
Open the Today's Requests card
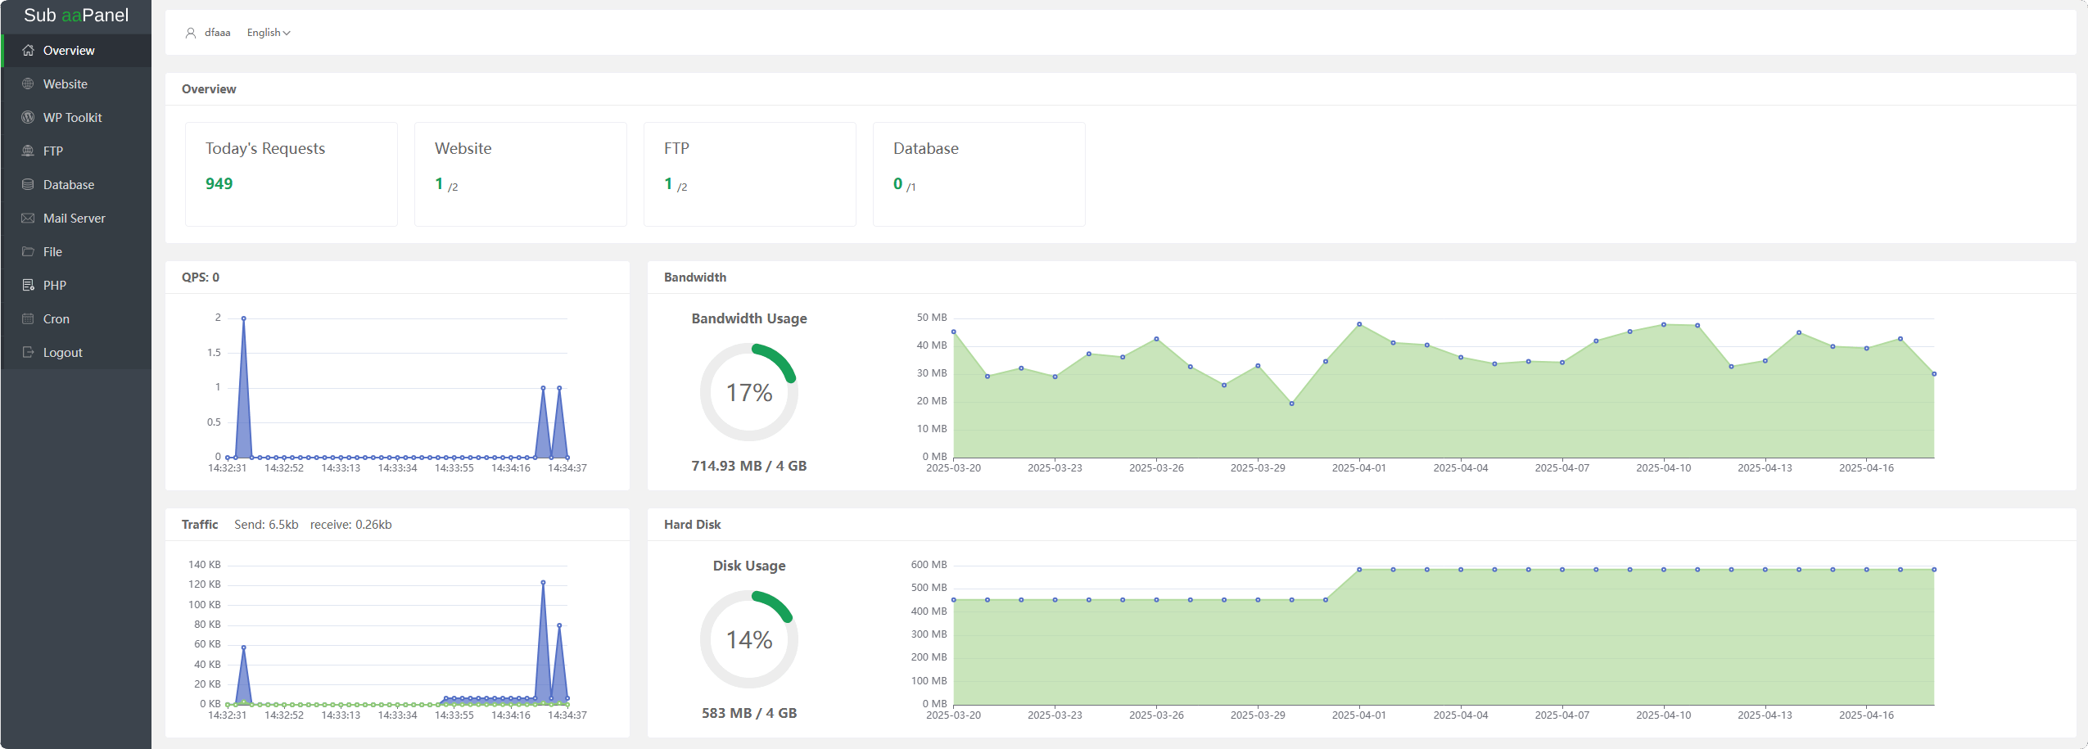pyautogui.click(x=291, y=174)
